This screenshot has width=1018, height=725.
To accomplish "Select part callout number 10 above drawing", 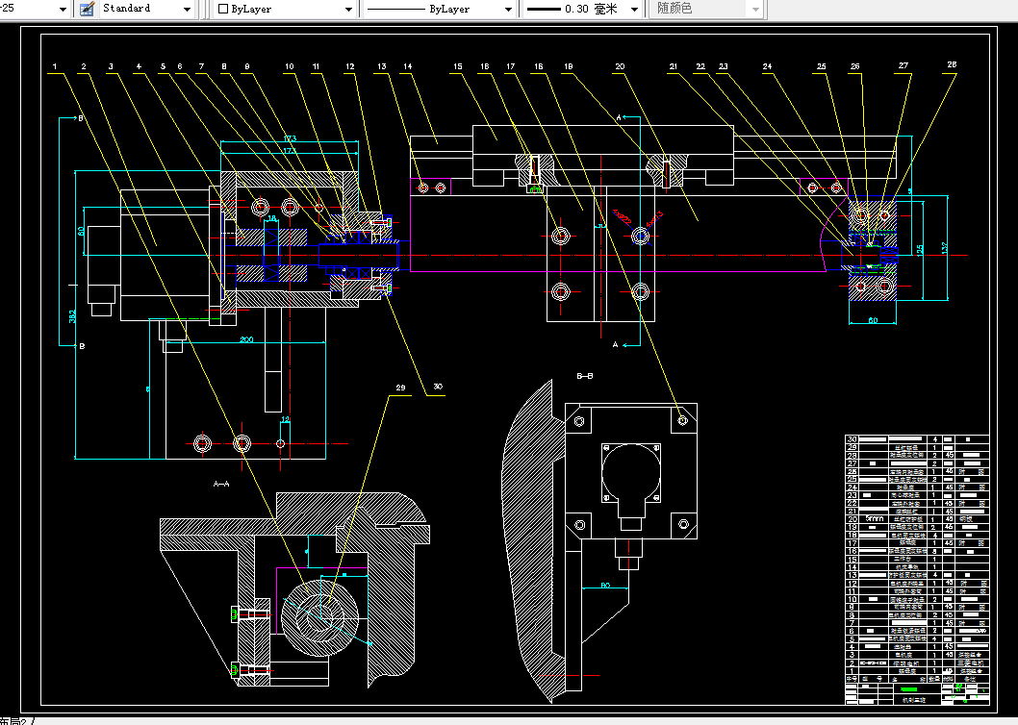I will pos(289,66).
